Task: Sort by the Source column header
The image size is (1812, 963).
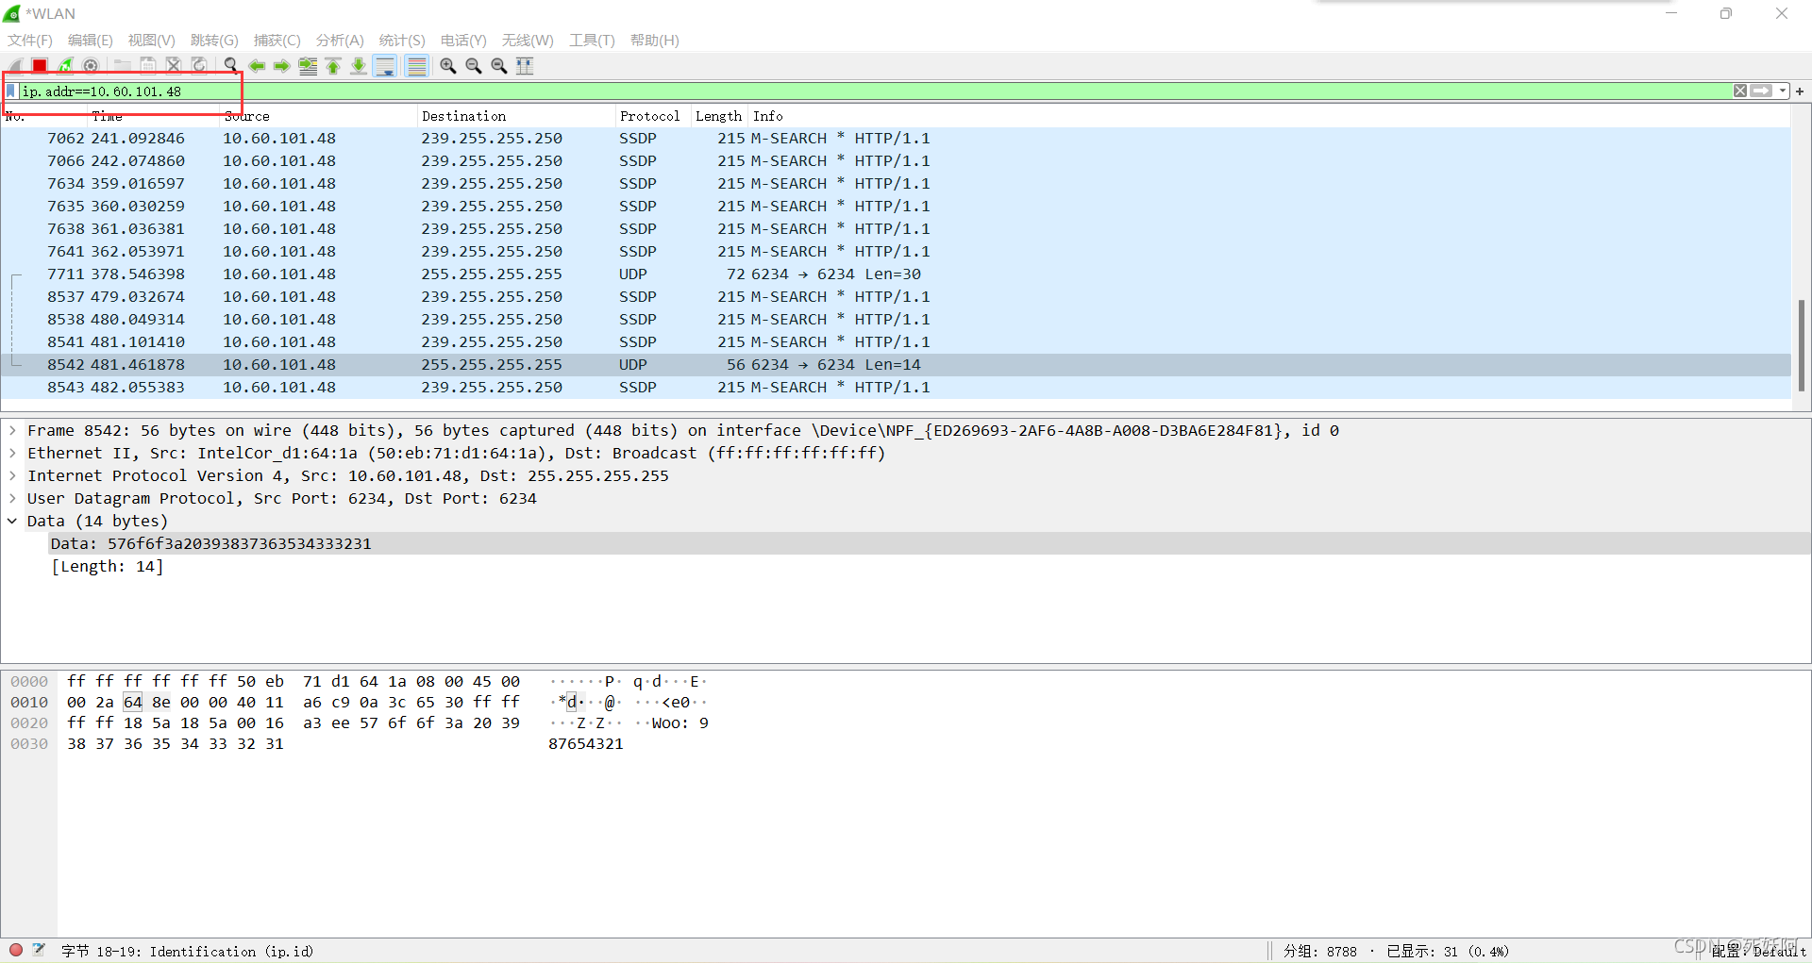Action: pos(318,116)
